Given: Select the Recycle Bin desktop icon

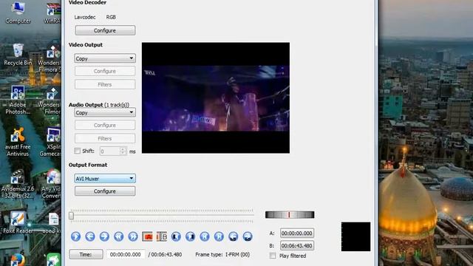Looking at the screenshot, I should 18,55.
